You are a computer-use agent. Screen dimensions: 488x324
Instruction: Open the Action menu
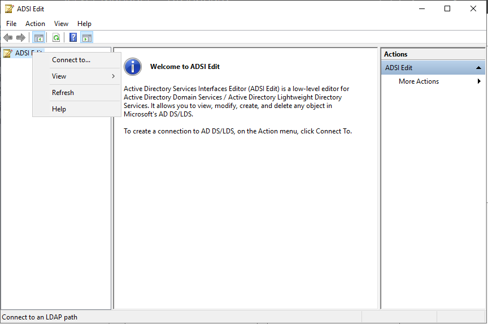click(35, 24)
